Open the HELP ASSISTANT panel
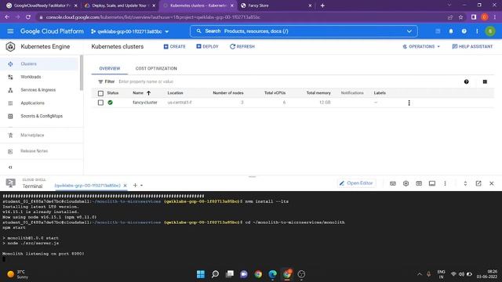 (x=472, y=47)
